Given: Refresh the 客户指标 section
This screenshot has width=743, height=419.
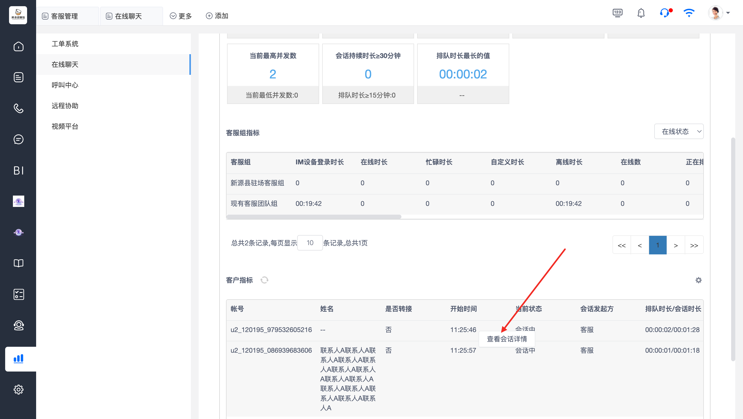Looking at the screenshot, I should click(264, 280).
